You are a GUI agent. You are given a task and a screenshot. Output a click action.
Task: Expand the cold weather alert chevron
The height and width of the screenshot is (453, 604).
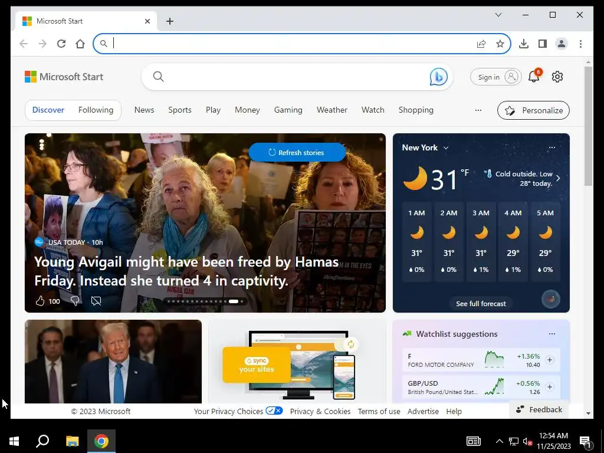click(558, 178)
